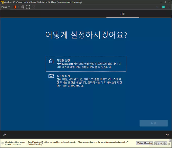Open the ease of access icon

pyautogui.click(x=4, y=135)
